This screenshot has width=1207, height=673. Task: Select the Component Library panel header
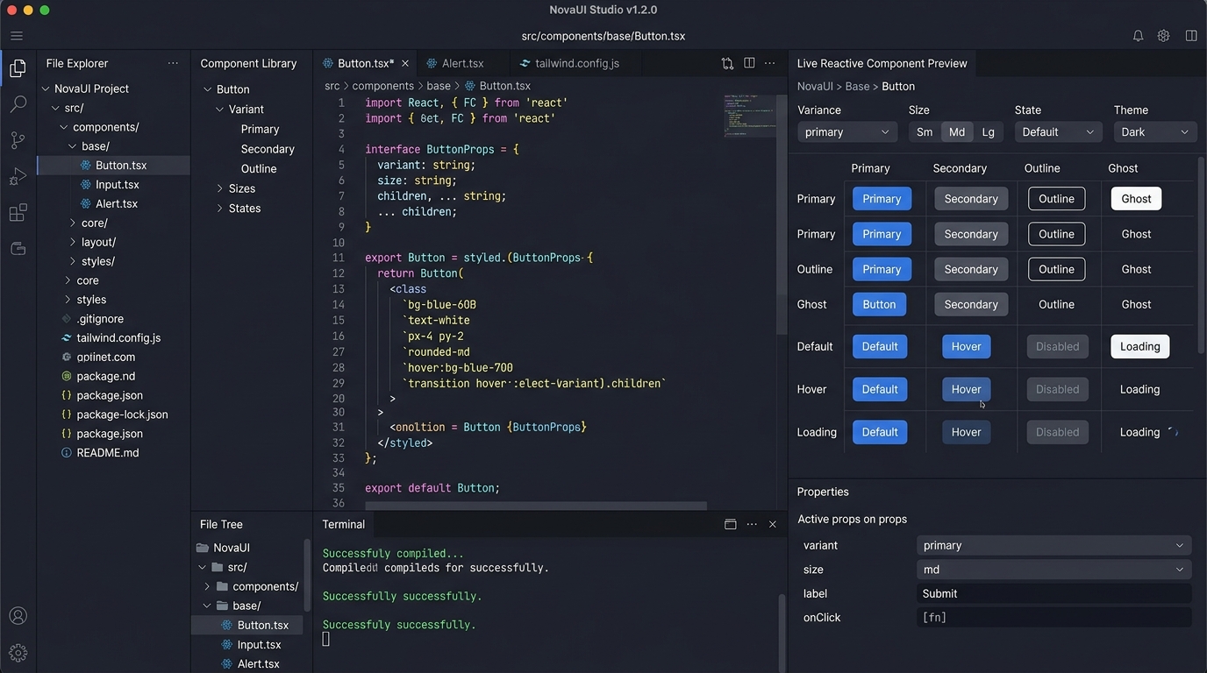[x=248, y=63]
